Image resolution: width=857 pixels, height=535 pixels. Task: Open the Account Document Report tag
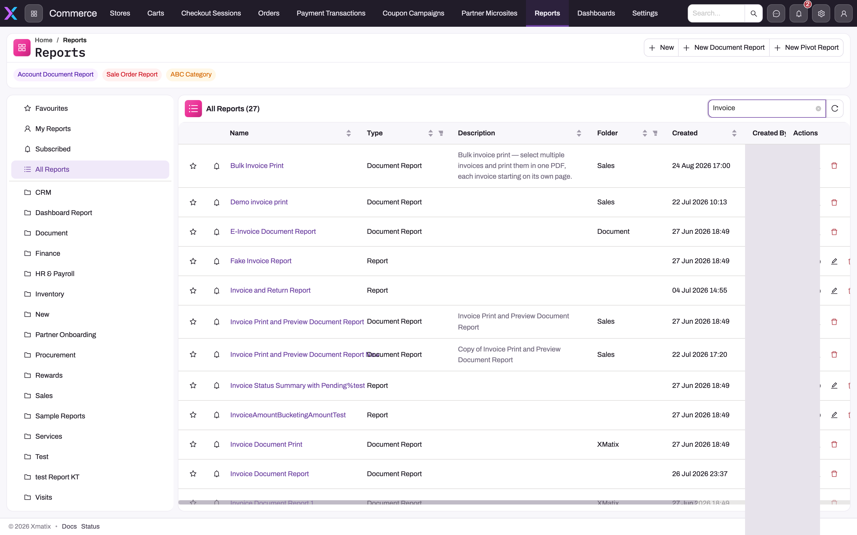pos(56,75)
